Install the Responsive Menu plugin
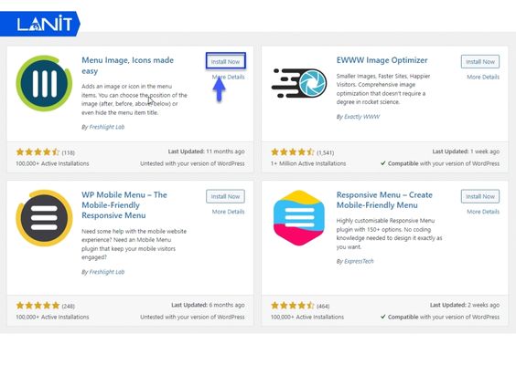The width and height of the screenshot is (516, 365). click(480, 196)
